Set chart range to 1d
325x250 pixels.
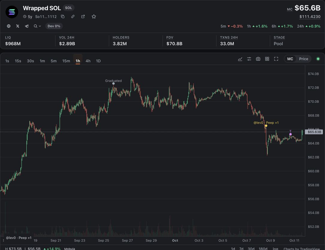coord(233,249)
